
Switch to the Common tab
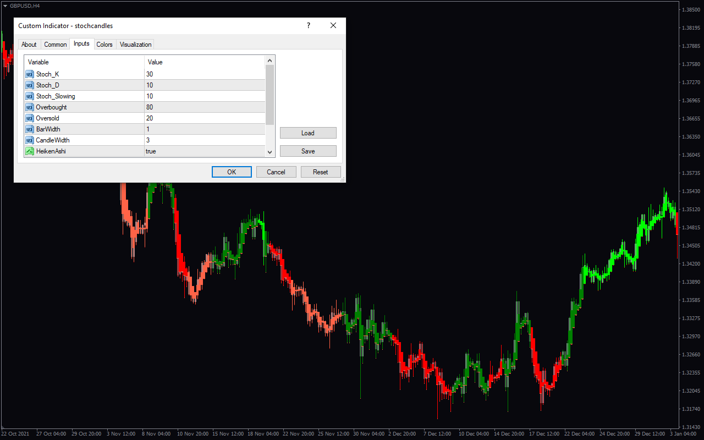[56, 45]
